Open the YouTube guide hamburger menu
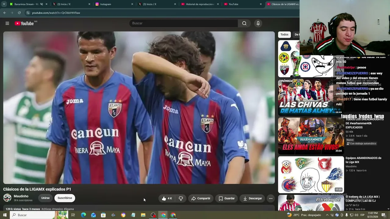Viewport: 390px width, 219px height. click(7, 23)
